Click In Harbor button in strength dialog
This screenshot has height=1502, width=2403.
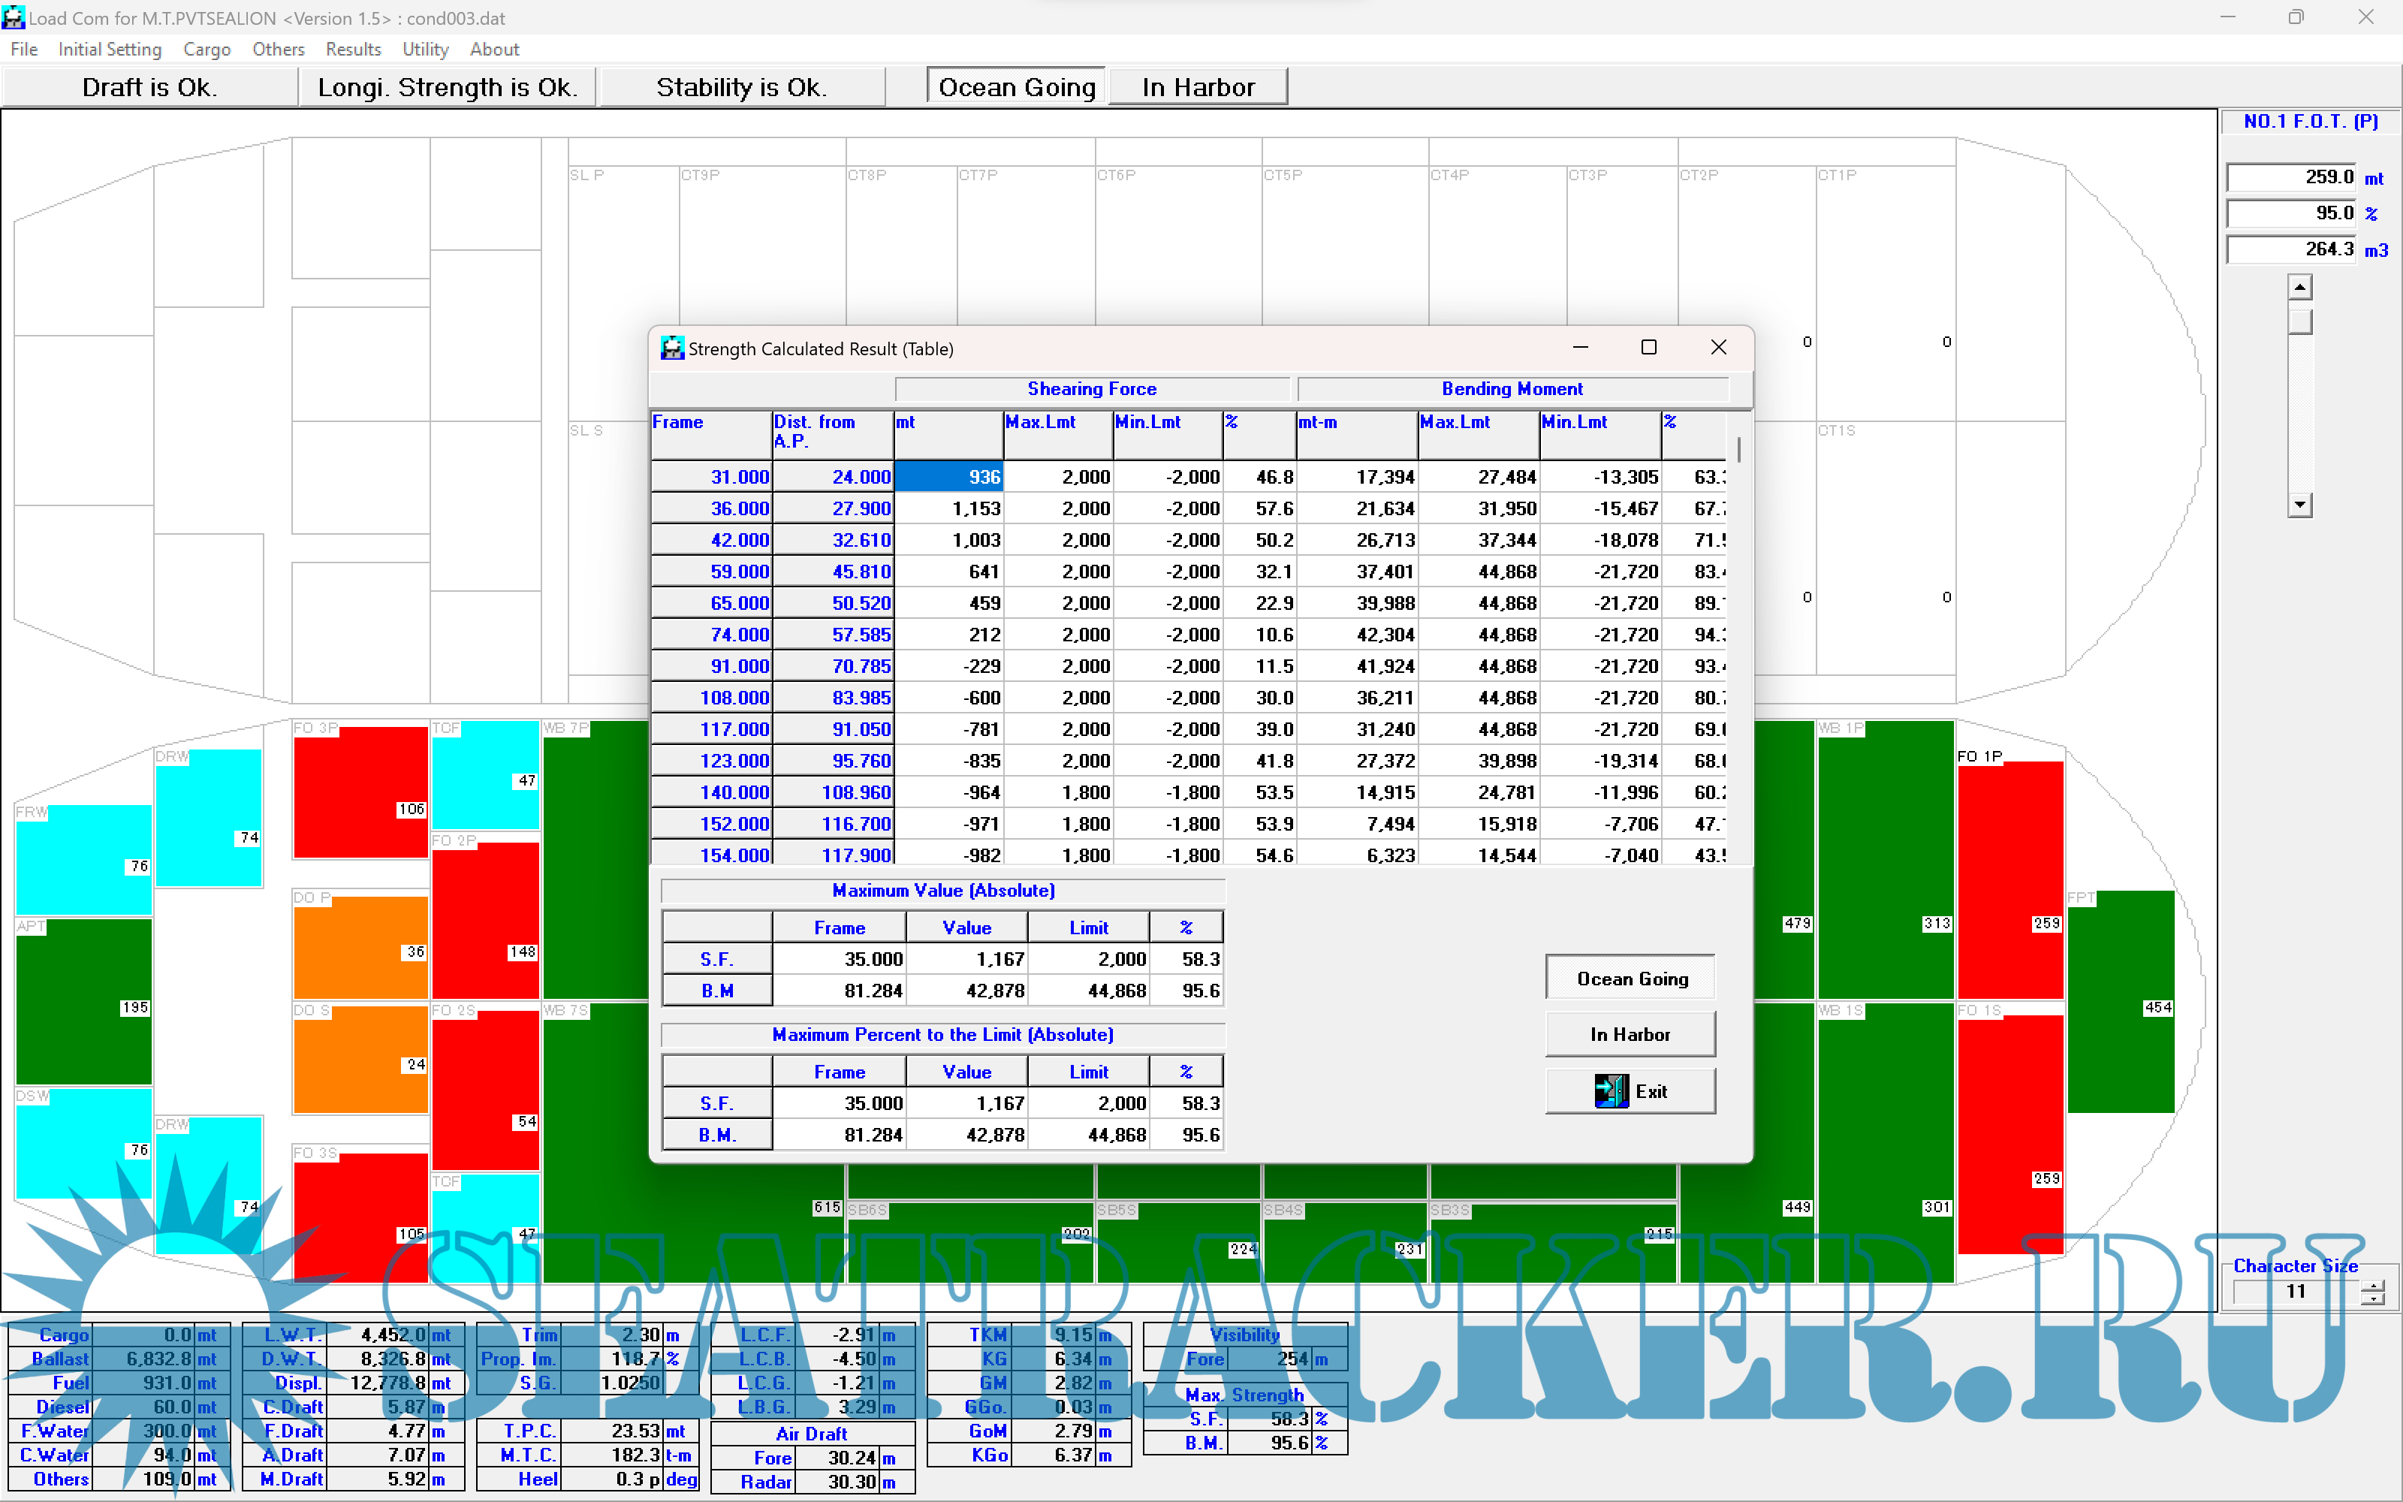tap(1630, 1034)
